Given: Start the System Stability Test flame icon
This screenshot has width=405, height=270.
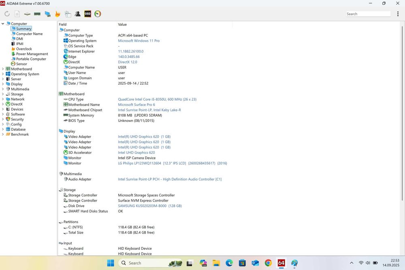Looking at the screenshot, I should pyautogui.click(x=58, y=14).
